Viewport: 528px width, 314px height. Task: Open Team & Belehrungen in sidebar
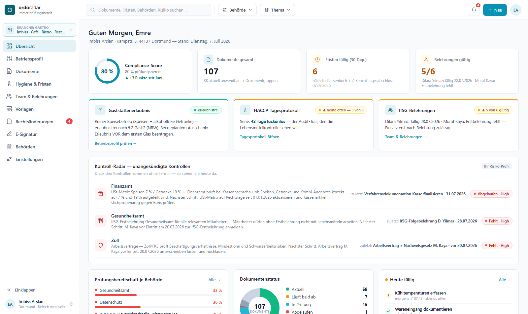(39, 96)
